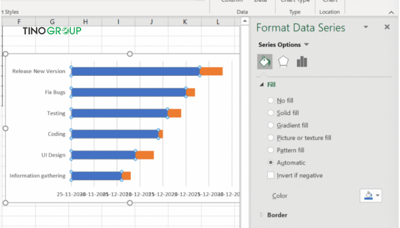The image size is (400, 228).
Task: Enable Invert if negative checkbox
Action: coord(271,176)
